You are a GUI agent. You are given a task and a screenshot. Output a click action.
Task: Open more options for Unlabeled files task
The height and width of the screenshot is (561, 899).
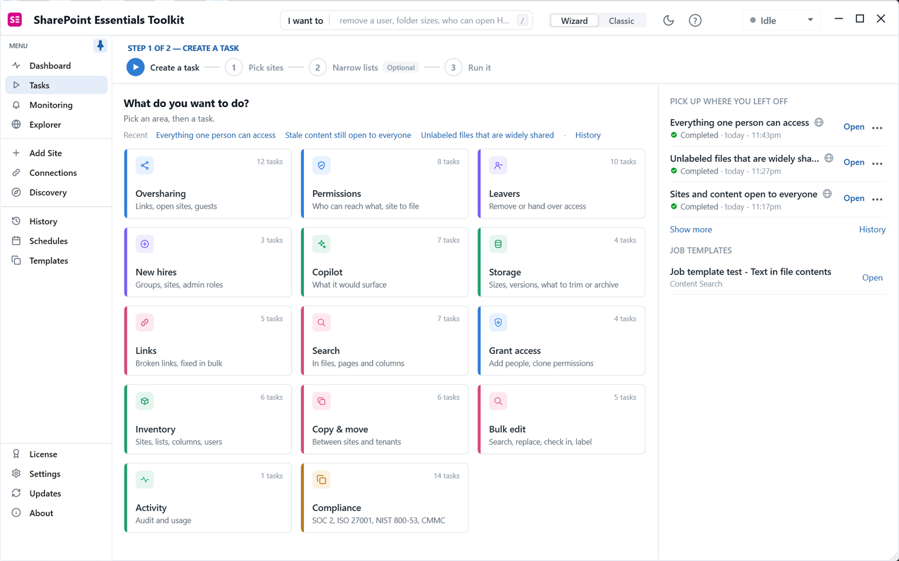877,164
